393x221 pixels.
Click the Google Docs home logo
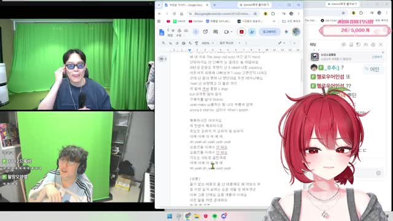[x=161, y=32]
